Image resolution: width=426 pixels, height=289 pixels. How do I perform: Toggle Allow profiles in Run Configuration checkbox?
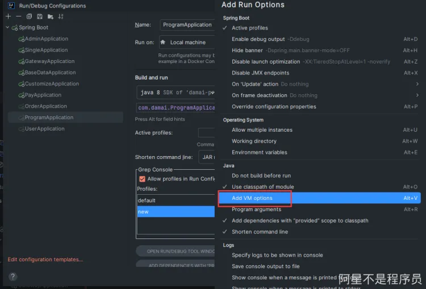click(142, 179)
